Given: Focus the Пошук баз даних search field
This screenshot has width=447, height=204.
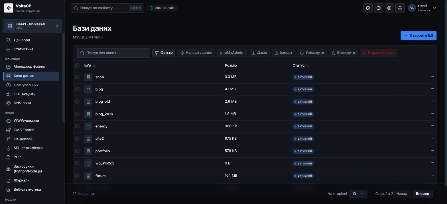Looking at the screenshot, I should [113, 53].
